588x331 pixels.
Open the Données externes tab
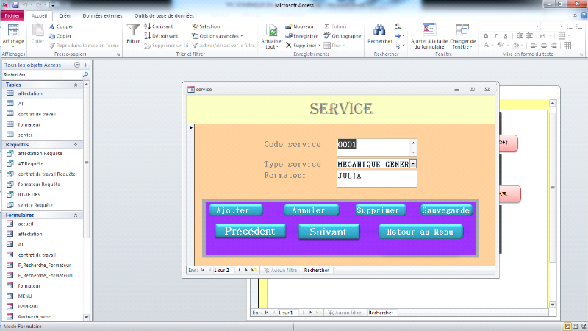(103, 15)
